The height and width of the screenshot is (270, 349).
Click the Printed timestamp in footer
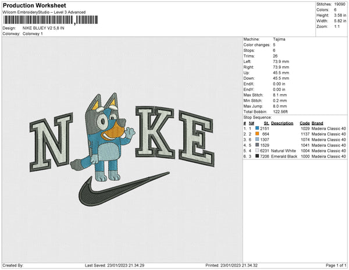232,265
